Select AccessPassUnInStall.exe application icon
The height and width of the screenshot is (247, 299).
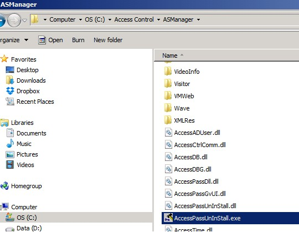[x=168, y=218]
